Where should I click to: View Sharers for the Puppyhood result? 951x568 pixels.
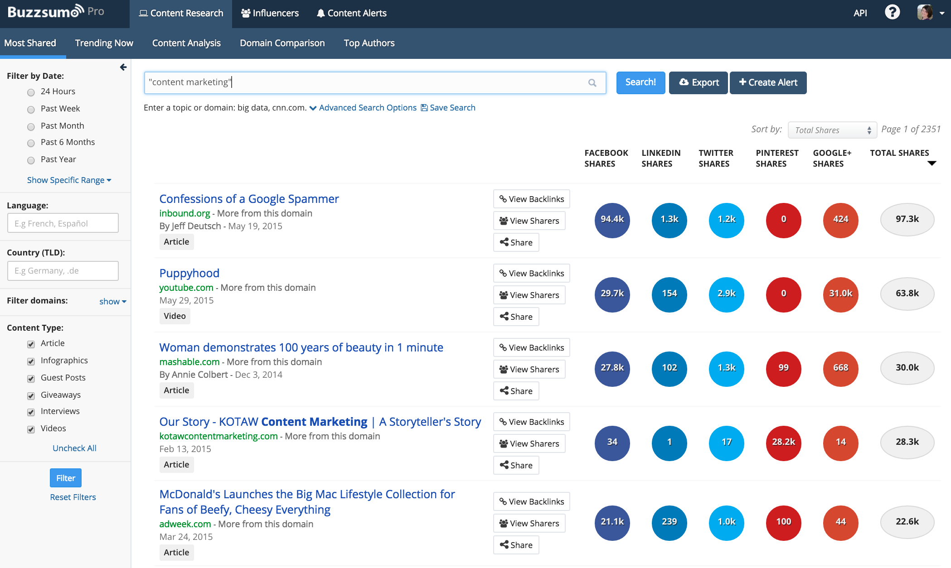(529, 295)
